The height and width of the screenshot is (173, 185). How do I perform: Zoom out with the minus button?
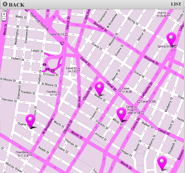click(4, 18)
